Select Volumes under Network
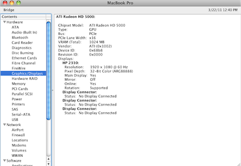This screenshot has height=166, width=241. tap(19, 150)
